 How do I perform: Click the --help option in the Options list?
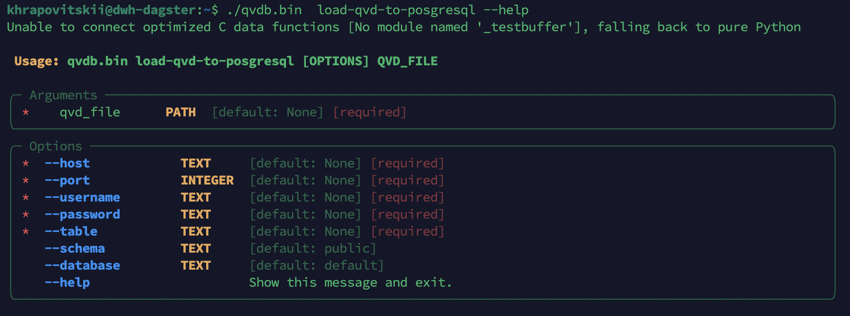coord(67,283)
